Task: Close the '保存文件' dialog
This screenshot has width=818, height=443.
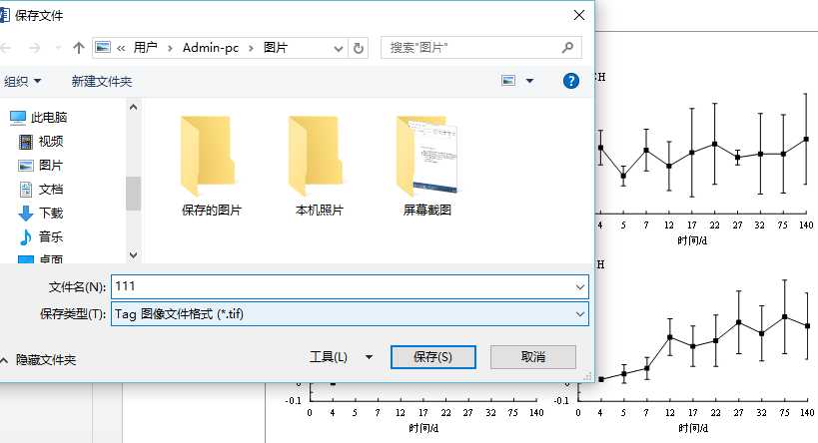Action: tap(579, 15)
